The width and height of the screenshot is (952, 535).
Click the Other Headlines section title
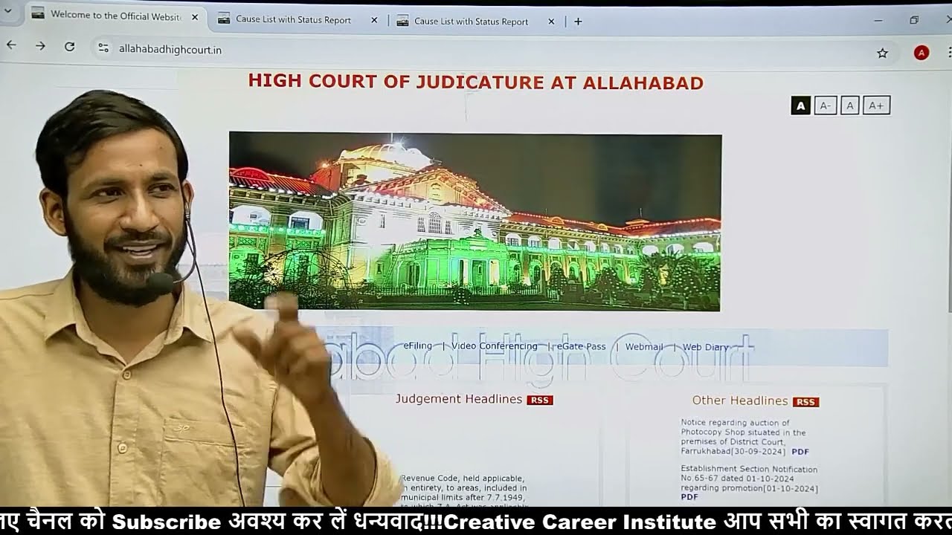point(740,401)
